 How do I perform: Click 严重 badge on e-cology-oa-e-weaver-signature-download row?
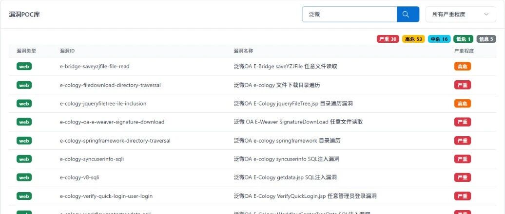pyautogui.click(x=463, y=122)
